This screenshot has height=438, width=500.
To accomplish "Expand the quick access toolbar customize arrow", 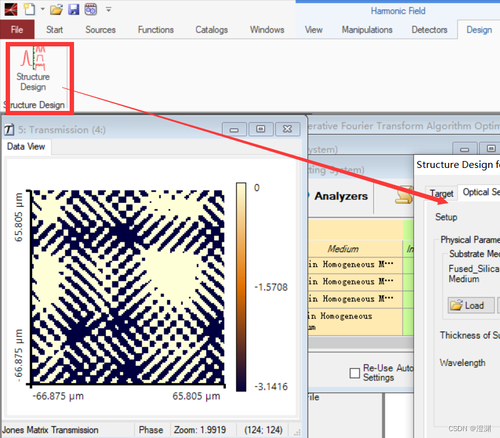I will pyautogui.click(x=109, y=9).
